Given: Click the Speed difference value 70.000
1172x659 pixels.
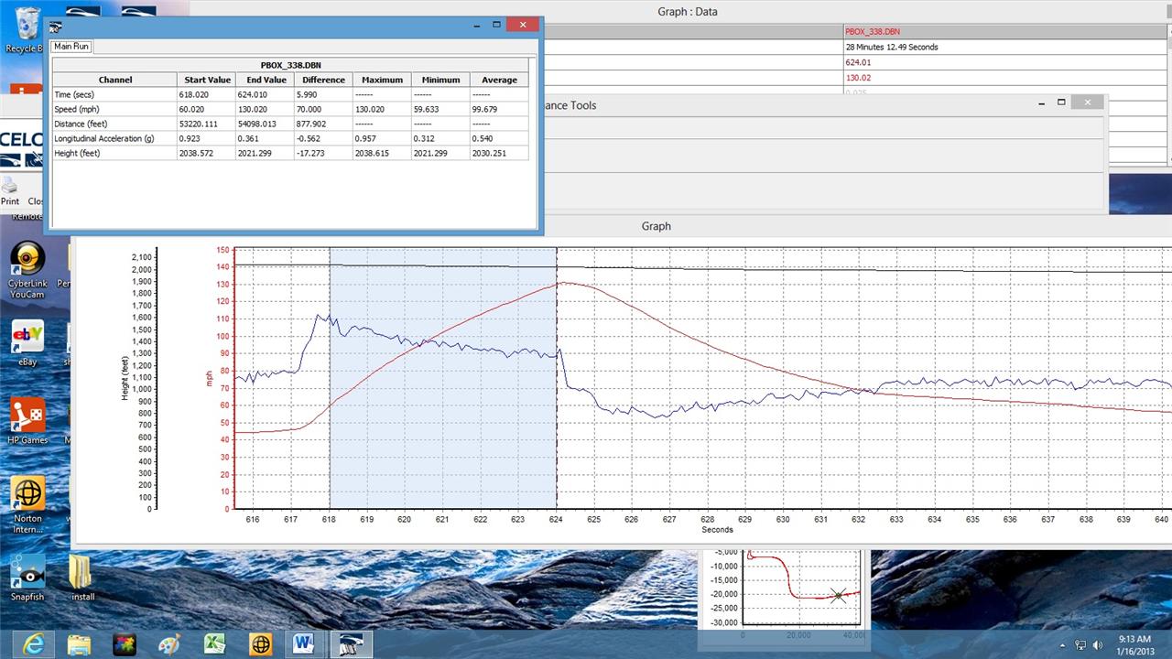Looking at the screenshot, I should click(x=311, y=109).
